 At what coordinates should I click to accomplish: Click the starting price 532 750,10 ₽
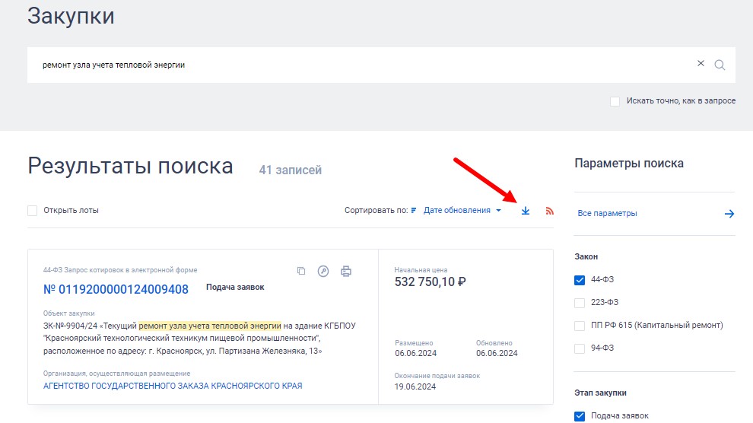coord(431,281)
